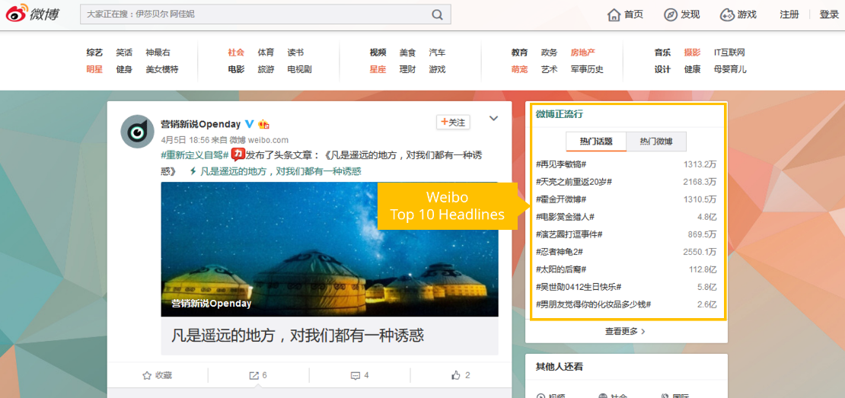Viewport: 845px width, 398px height.
Task: Click the 收藏 favorite star button
Action: [158, 375]
